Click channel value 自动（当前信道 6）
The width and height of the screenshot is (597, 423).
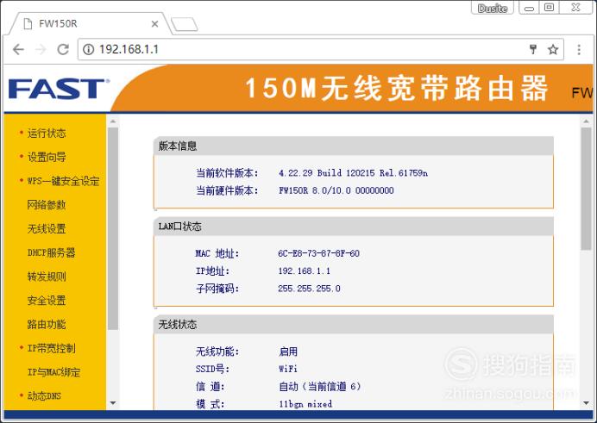(x=320, y=387)
